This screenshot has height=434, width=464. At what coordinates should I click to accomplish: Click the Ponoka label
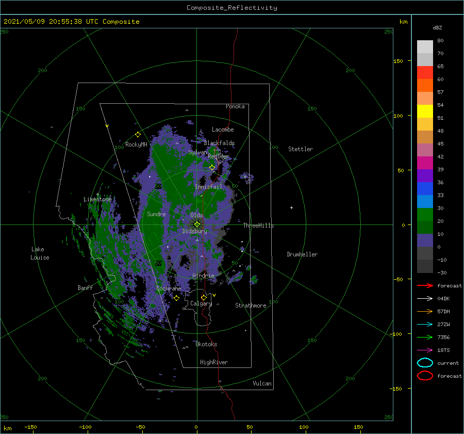[235, 106]
